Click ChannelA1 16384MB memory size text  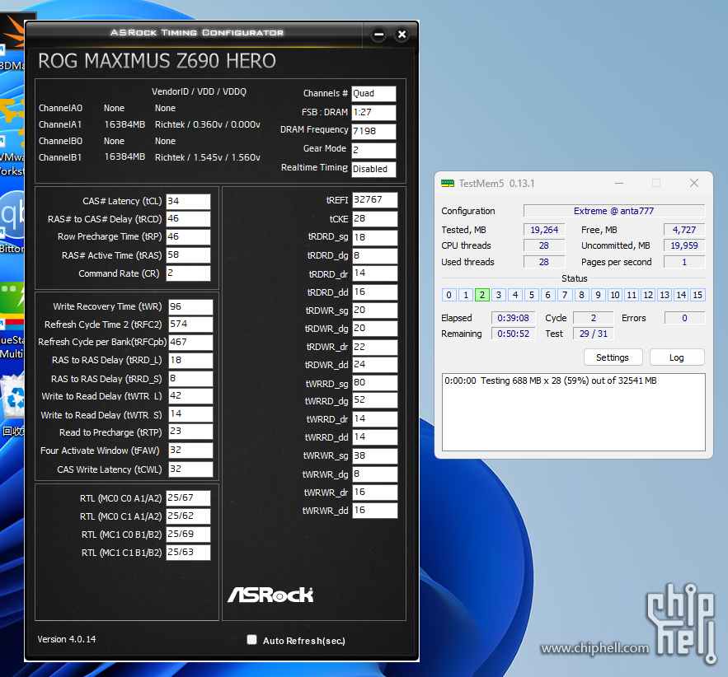coord(124,124)
